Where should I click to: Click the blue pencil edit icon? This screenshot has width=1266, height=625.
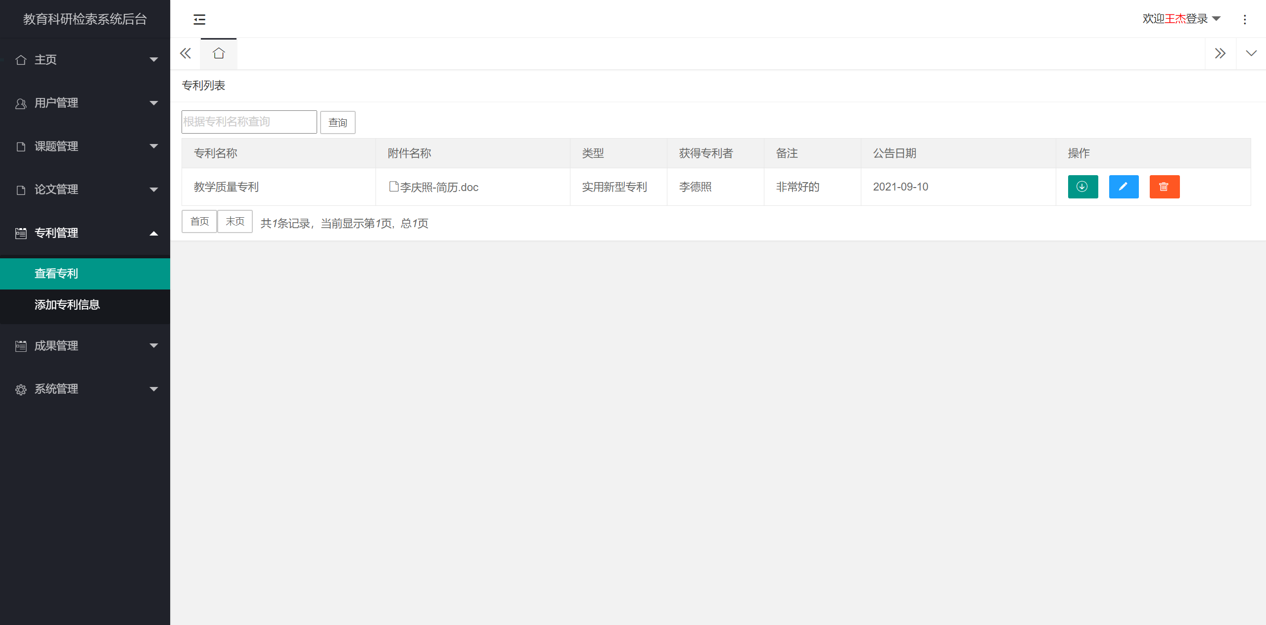coord(1123,187)
